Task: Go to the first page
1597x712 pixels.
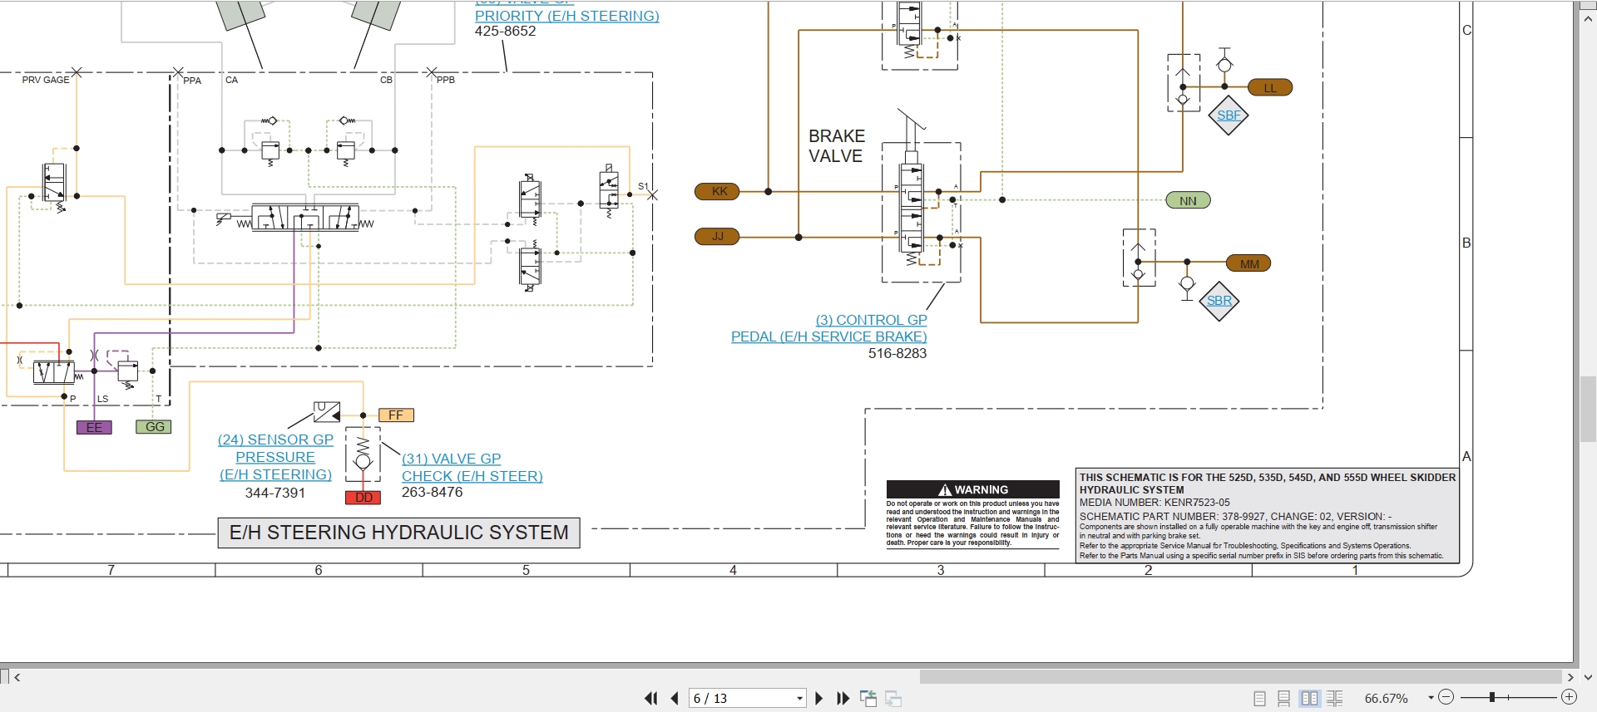Action: click(x=650, y=699)
